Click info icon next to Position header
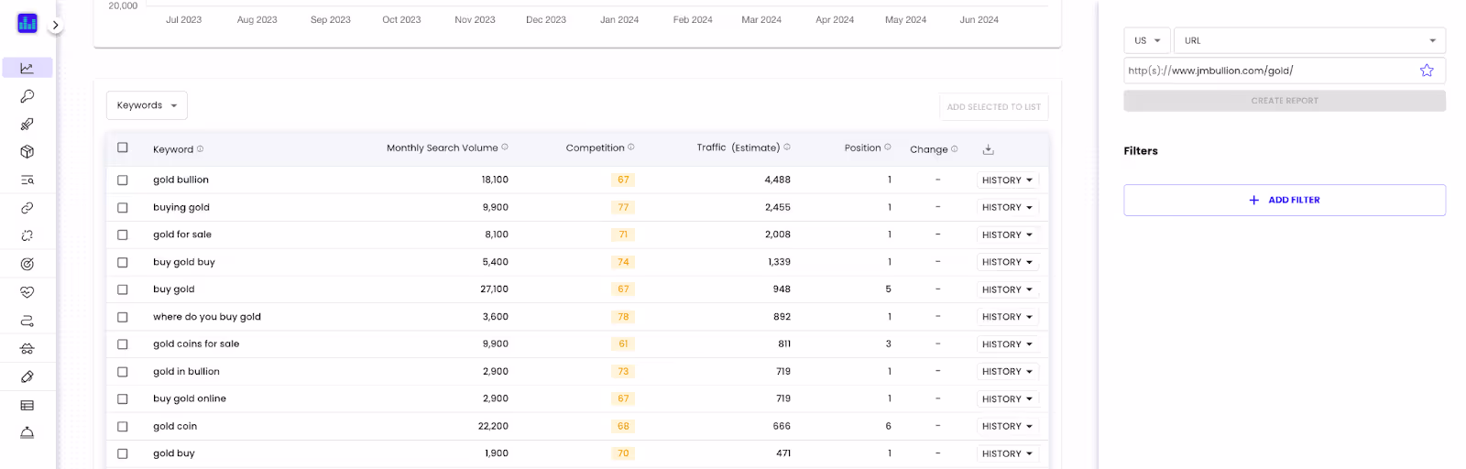This screenshot has width=1466, height=469. [888, 147]
